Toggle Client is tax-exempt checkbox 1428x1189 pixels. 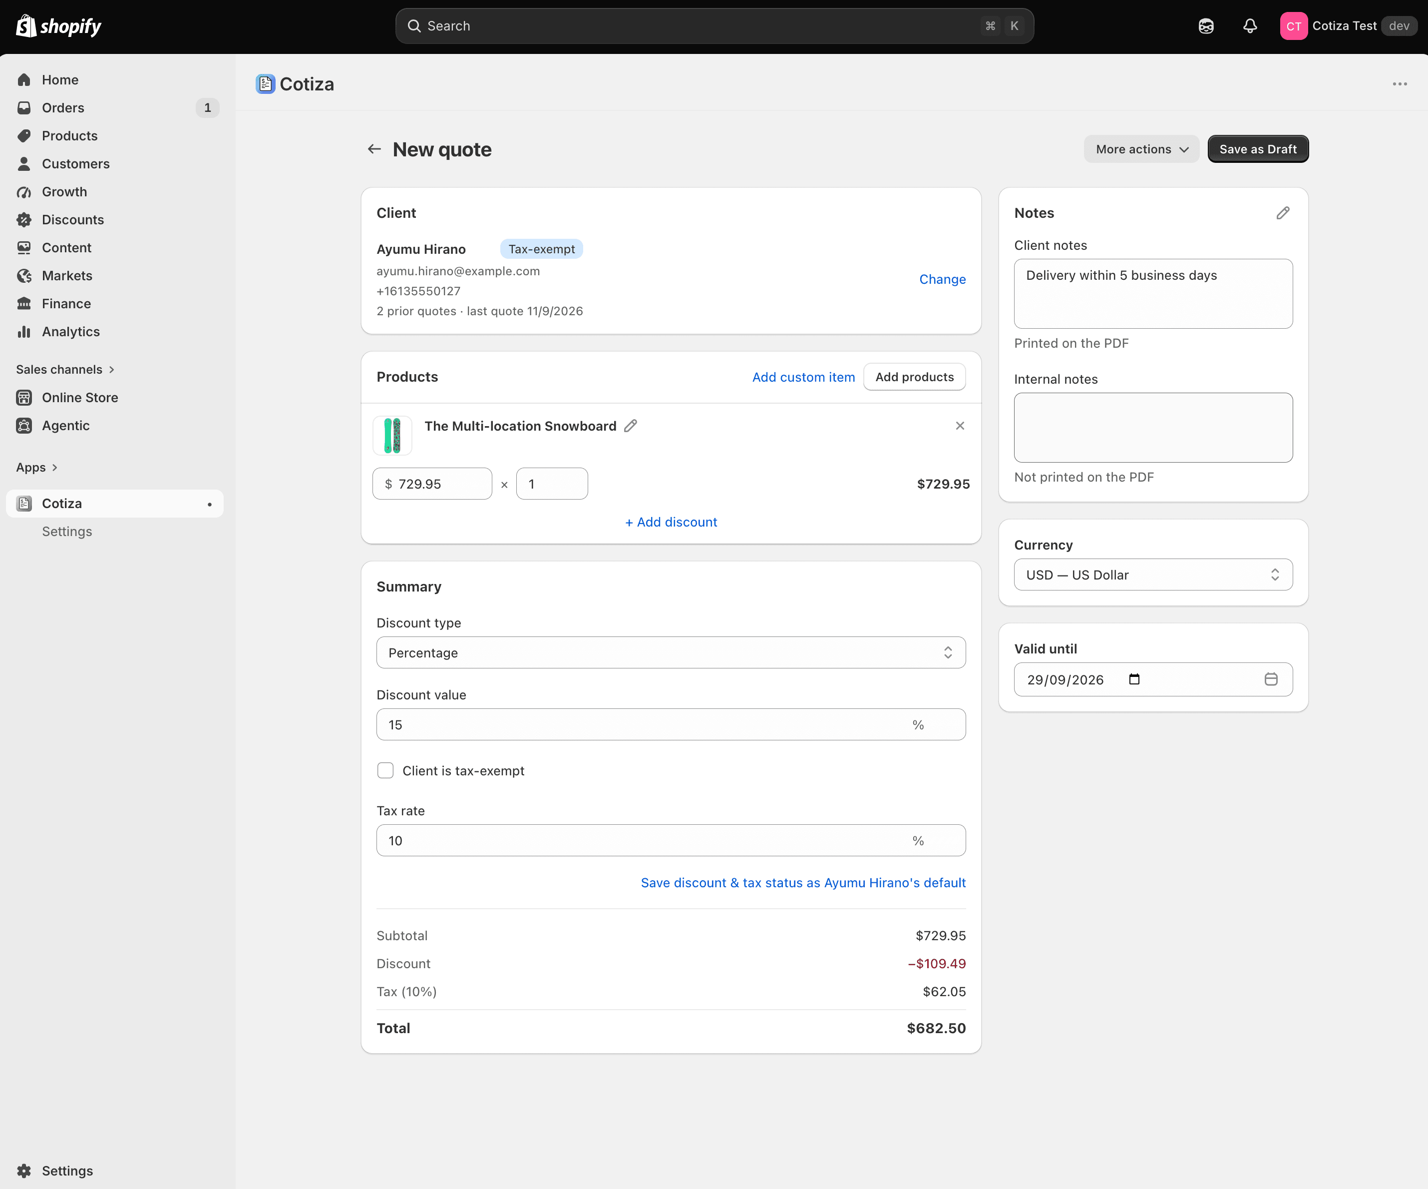[x=385, y=771]
